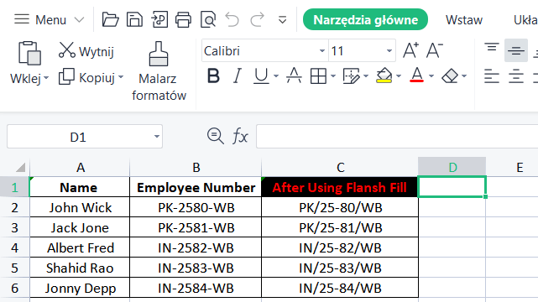Switch to the Wstaw tab
The height and width of the screenshot is (302, 538).
(464, 20)
